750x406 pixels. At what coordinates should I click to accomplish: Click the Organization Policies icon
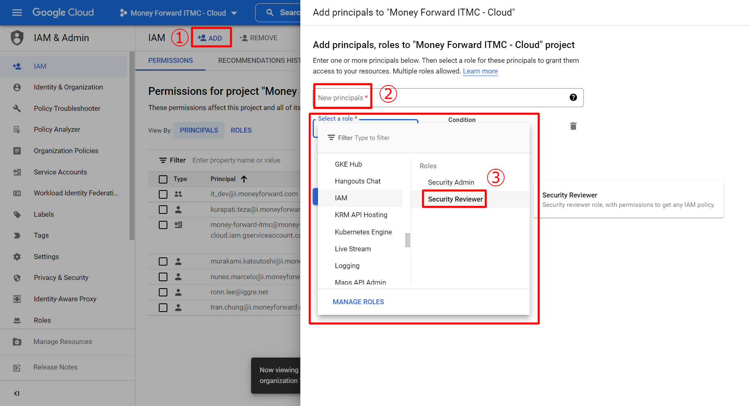point(17,151)
